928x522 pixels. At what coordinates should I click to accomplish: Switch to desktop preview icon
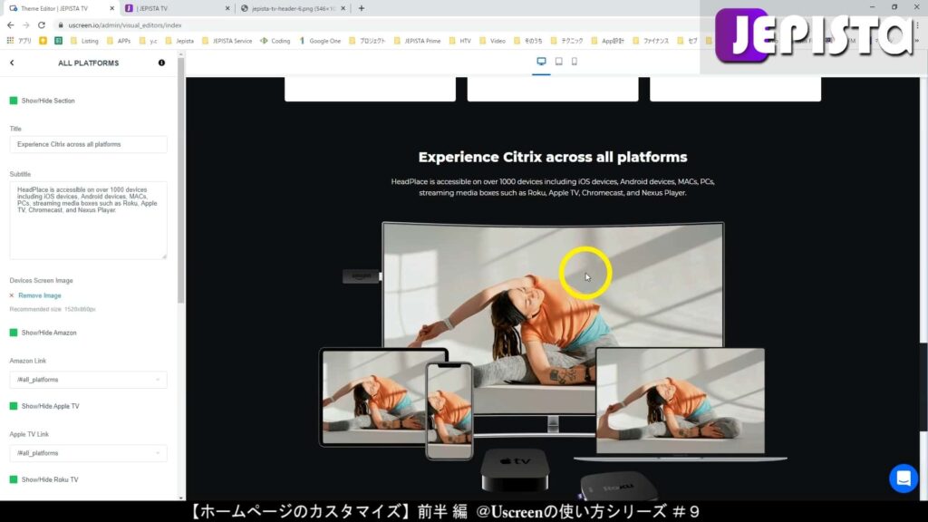pyautogui.click(x=541, y=62)
